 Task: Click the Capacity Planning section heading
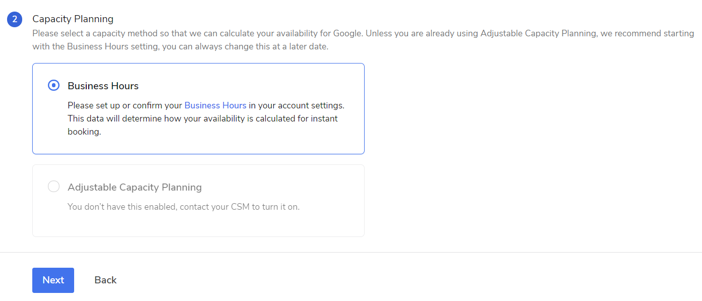tap(73, 19)
